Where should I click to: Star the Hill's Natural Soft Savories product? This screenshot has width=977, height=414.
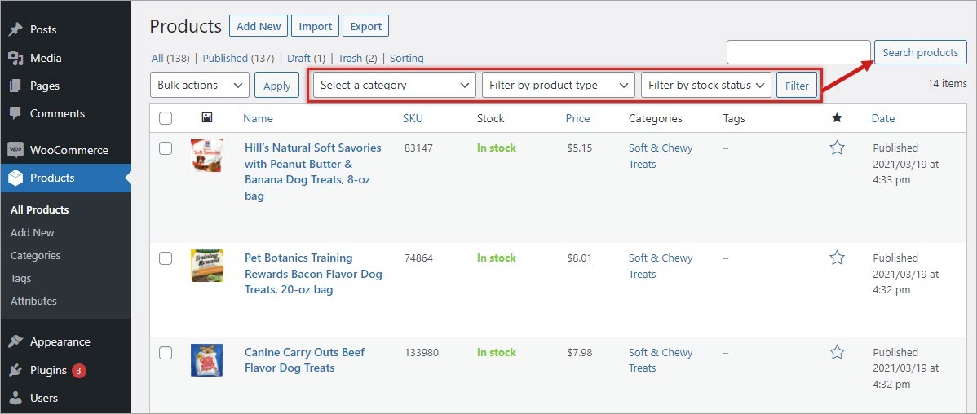point(837,148)
